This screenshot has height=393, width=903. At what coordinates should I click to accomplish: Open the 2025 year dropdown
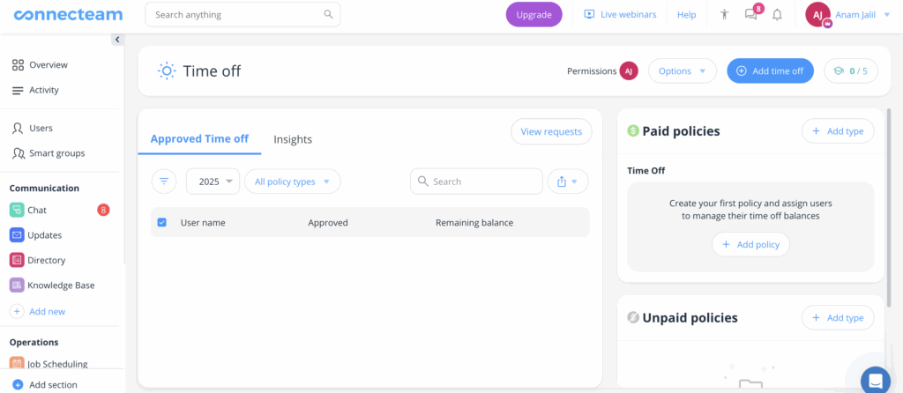(x=213, y=182)
